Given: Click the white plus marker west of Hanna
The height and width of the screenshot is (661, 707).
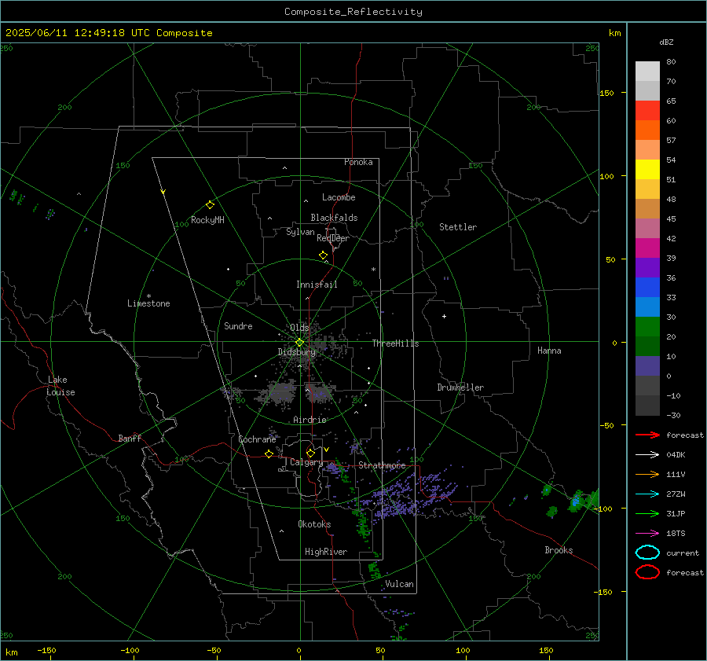Looking at the screenshot, I should pyautogui.click(x=444, y=316).
